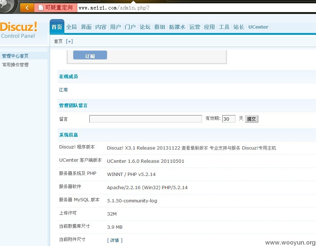Click the 订阅 button

(x=90, y=55)
